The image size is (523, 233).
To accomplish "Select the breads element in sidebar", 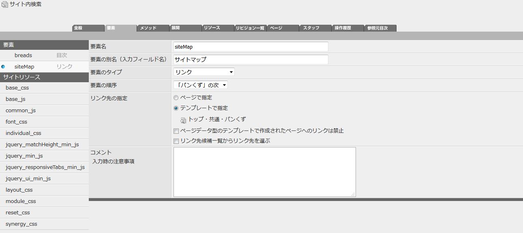I will coord(23,55).
